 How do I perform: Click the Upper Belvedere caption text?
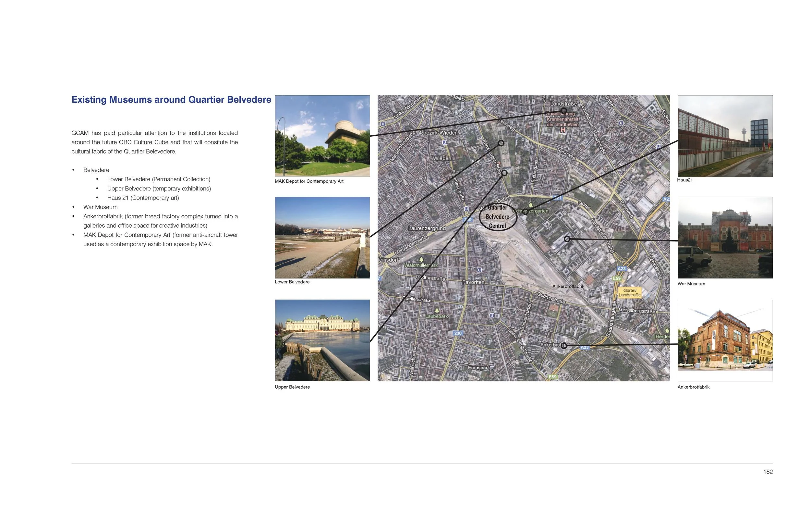292,387
